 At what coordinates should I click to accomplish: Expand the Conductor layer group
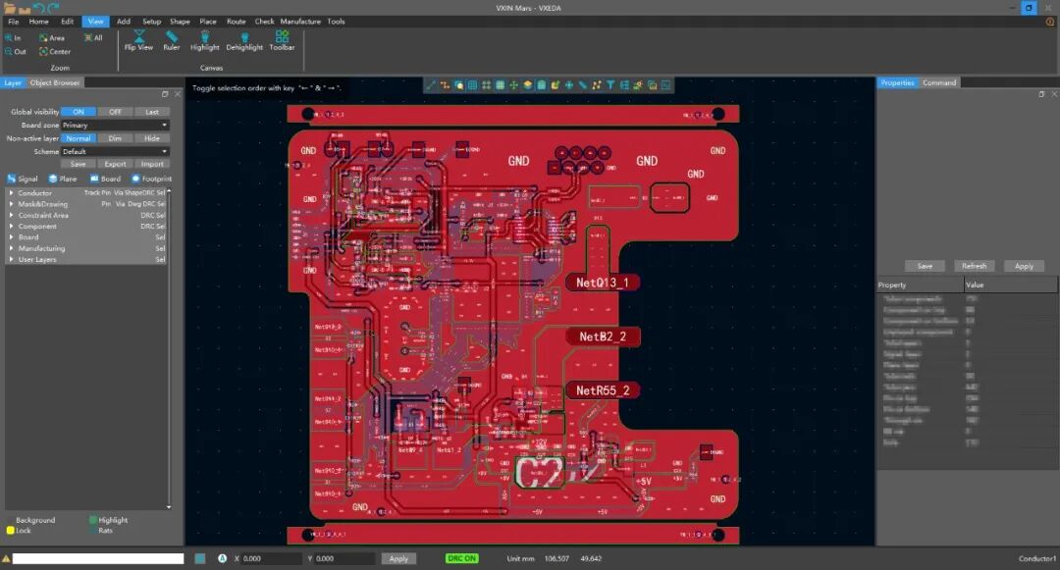point(12,193)
